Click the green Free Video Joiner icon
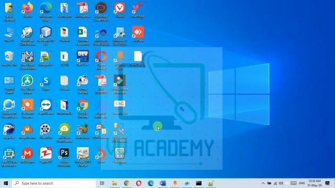Image resolution: width=335 pixels, height=188 pixels. 27,85
